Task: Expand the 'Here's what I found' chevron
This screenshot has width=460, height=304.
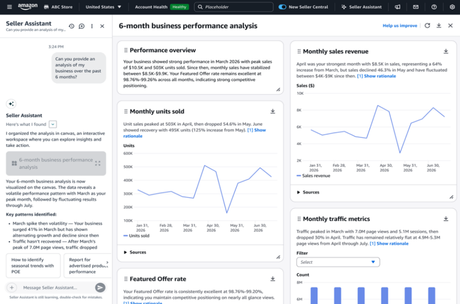Action: point(53,124)
